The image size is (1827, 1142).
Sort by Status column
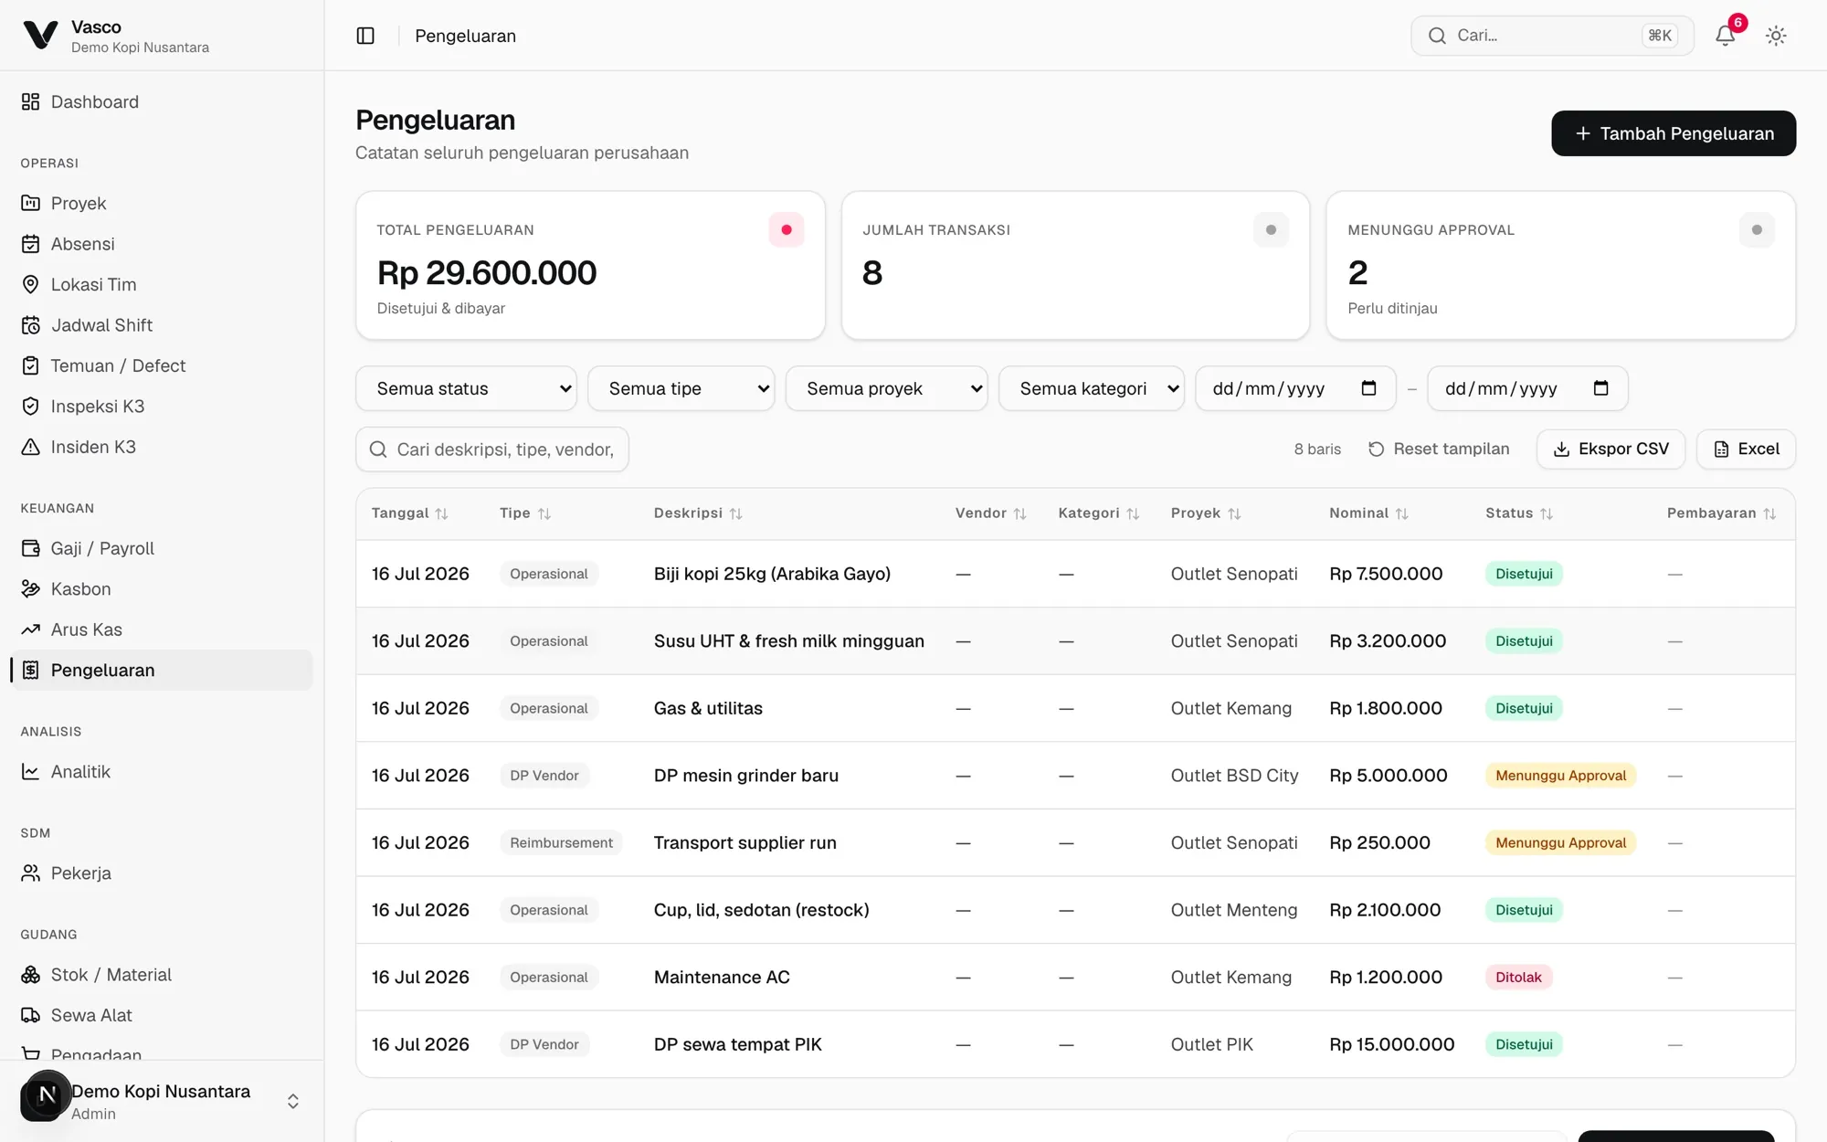pos(1519,513)
